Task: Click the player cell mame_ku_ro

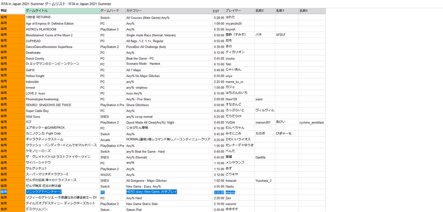Action: coord(239,81)
